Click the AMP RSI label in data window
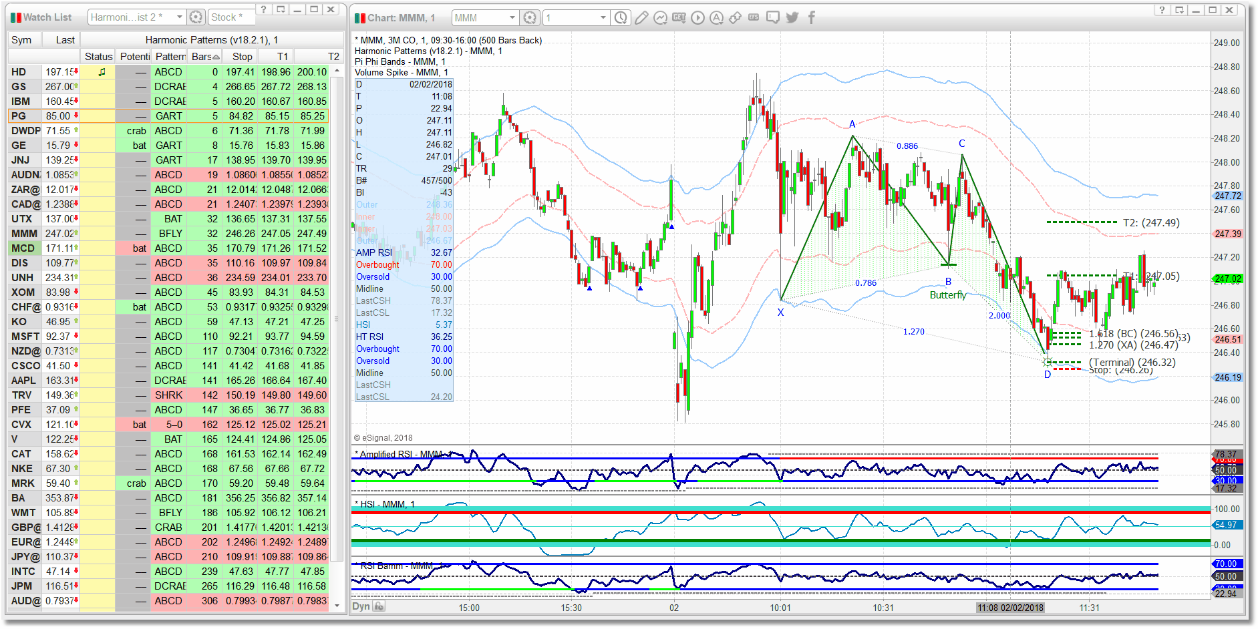The height and width of the screenshot is (629, 1258). (374, 252)
